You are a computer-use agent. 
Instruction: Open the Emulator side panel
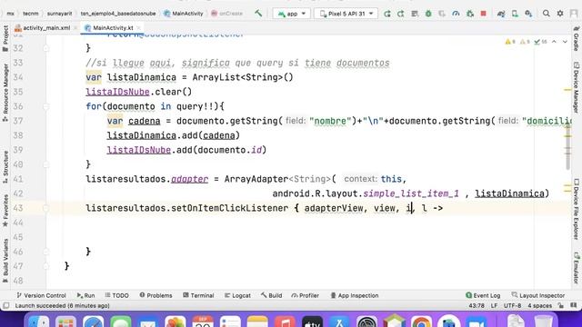coord(576,268)
